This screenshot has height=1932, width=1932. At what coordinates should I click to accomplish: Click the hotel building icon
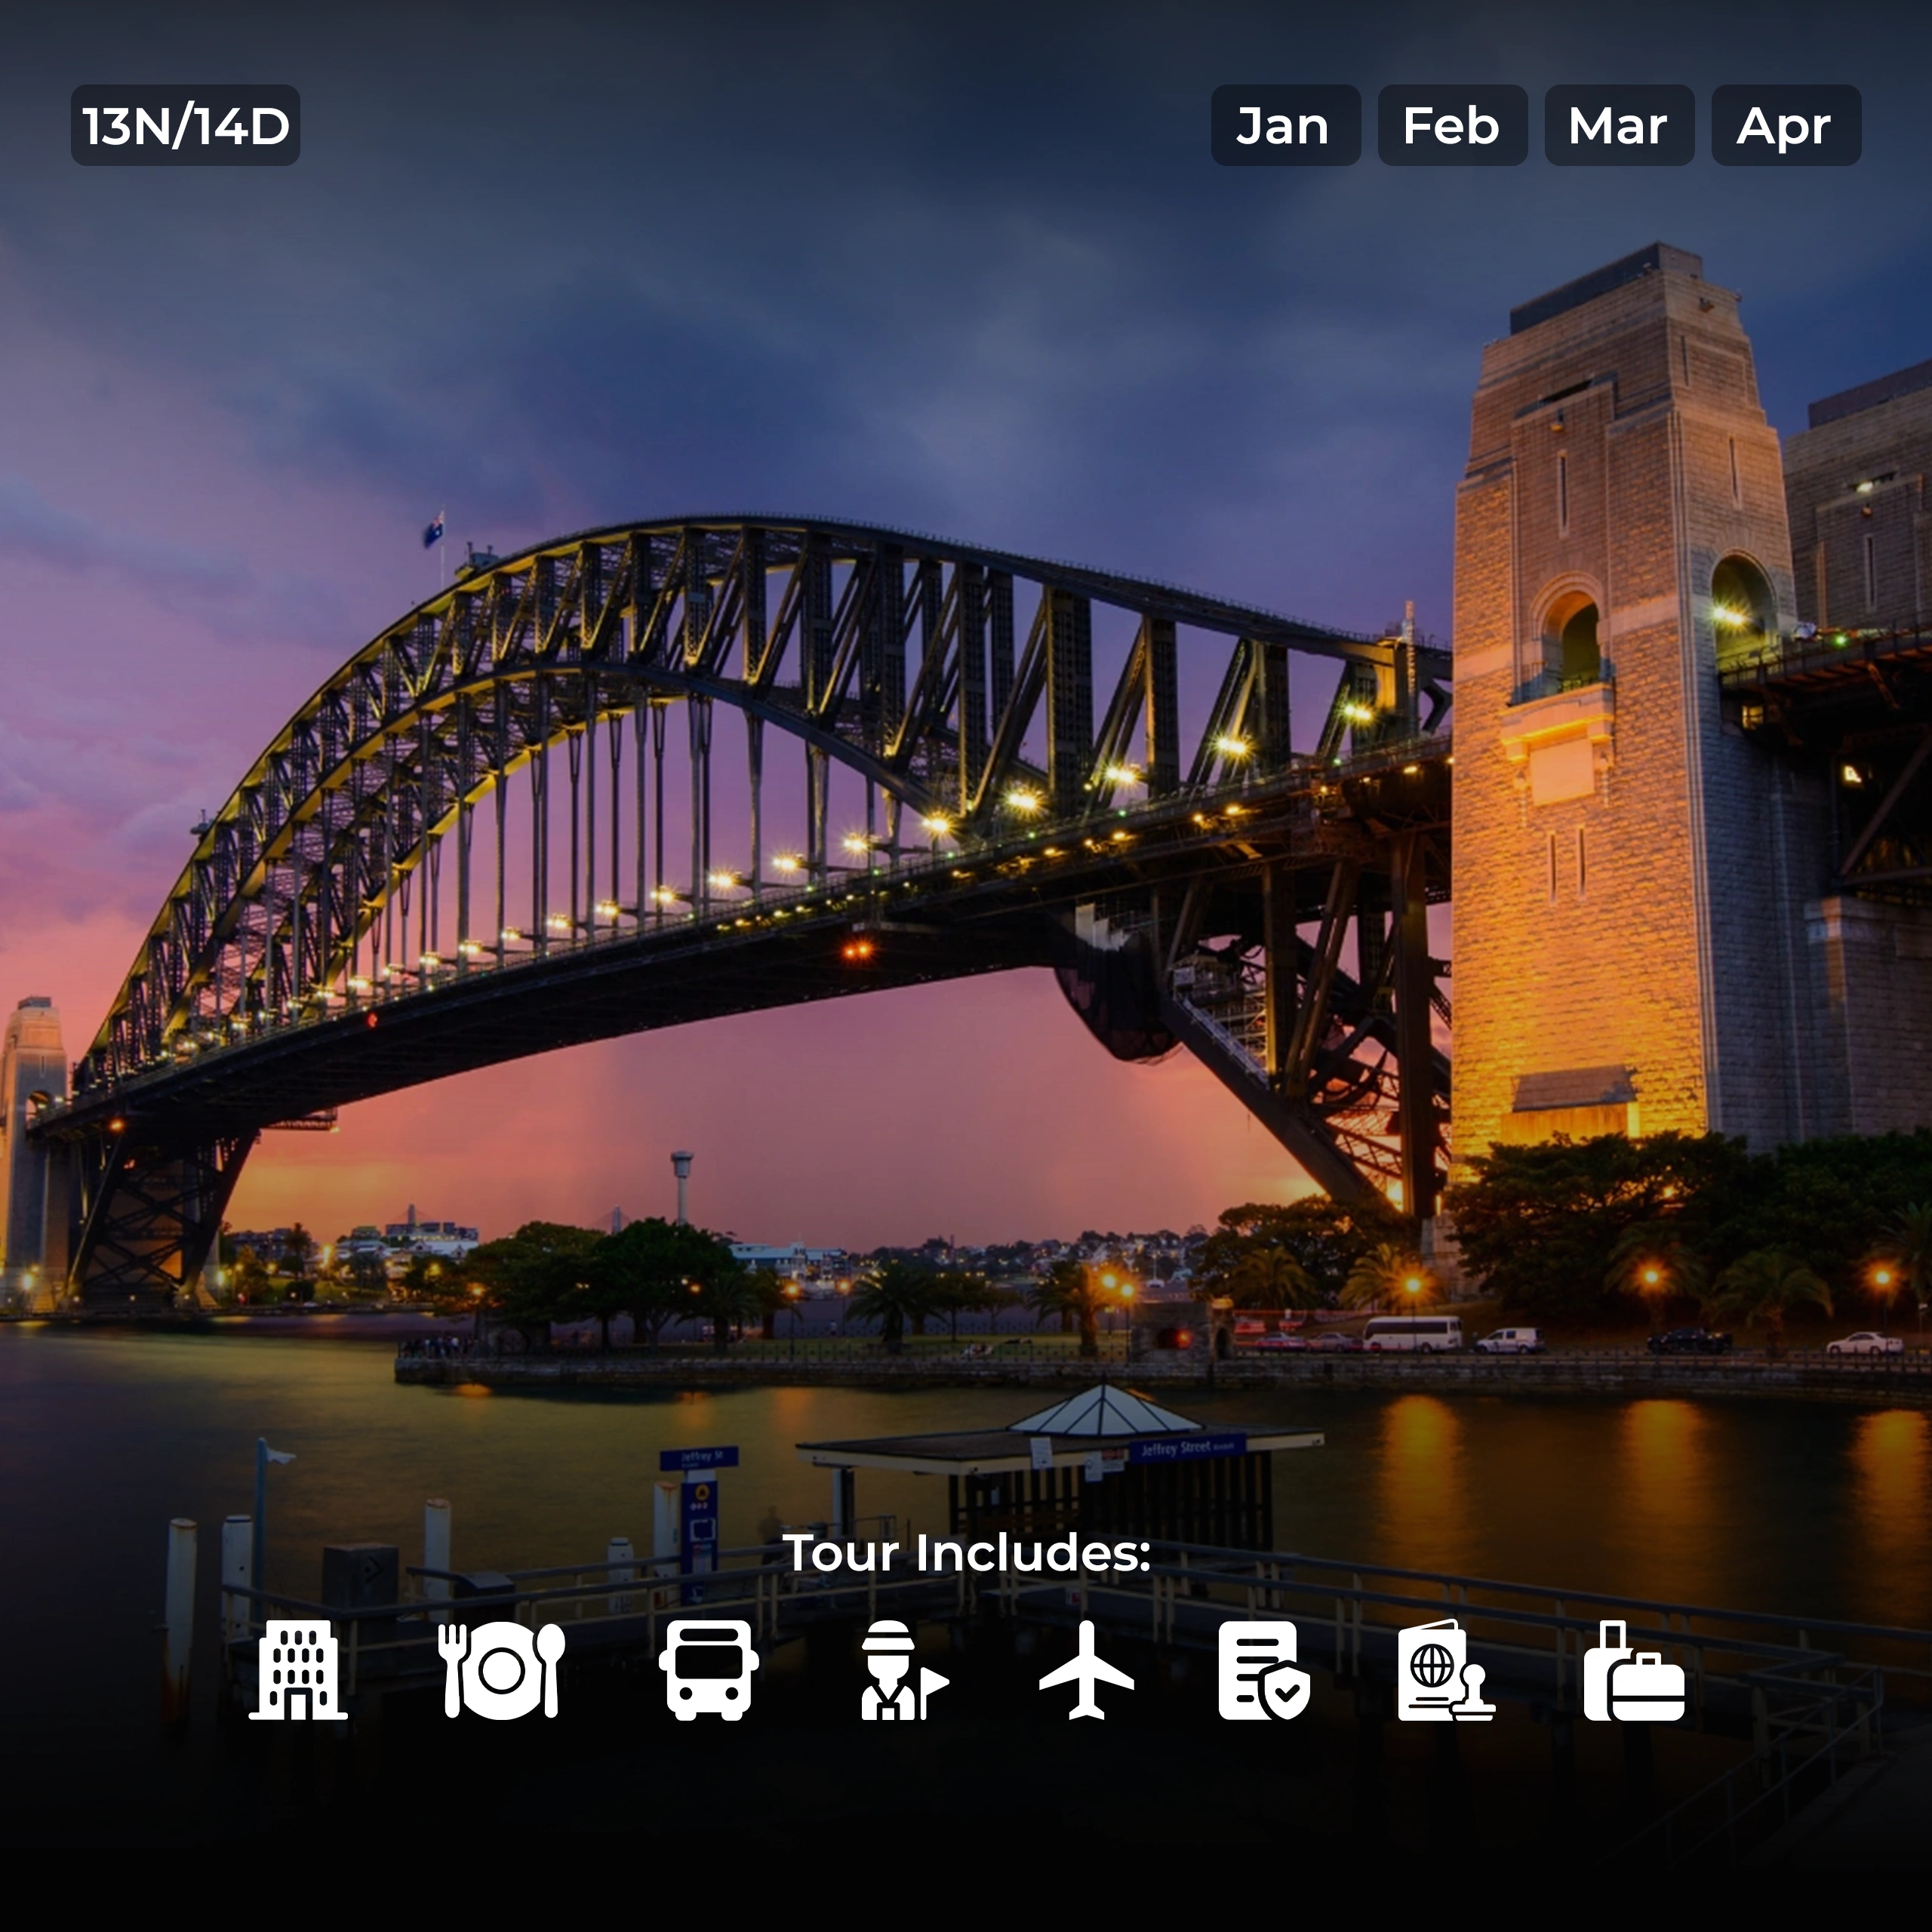(x=298, y=1670)
